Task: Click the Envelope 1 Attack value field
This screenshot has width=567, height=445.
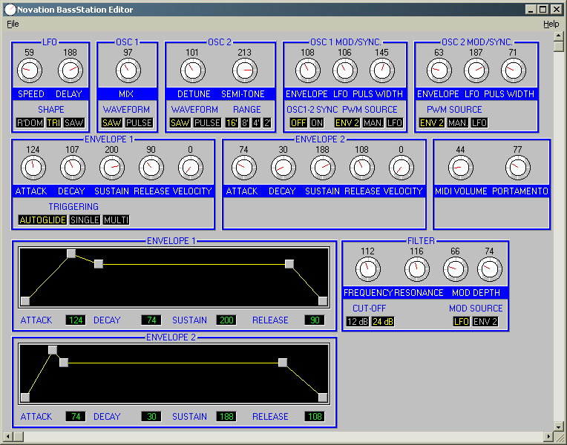Action: click(75, 320)
